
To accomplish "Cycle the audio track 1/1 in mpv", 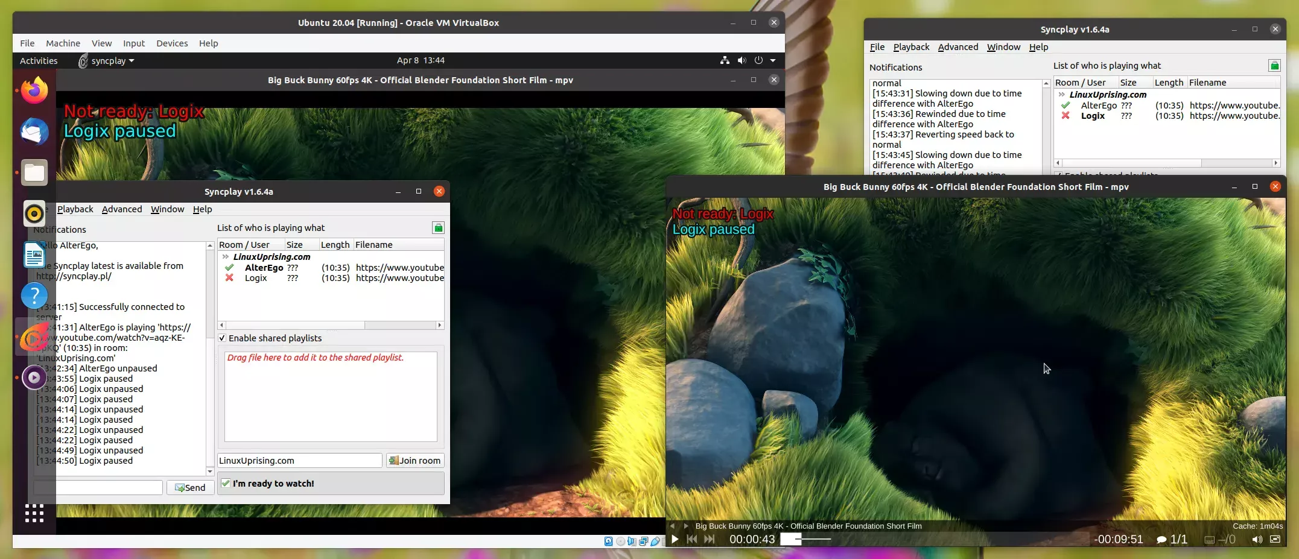I will (x=1171, y=540).
